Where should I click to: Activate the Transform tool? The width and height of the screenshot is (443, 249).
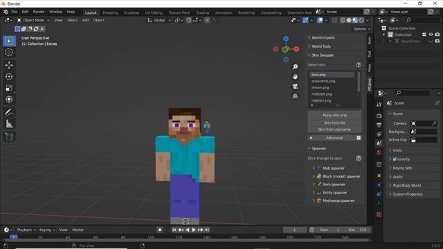pyautogui.click(x=9, y=100)
